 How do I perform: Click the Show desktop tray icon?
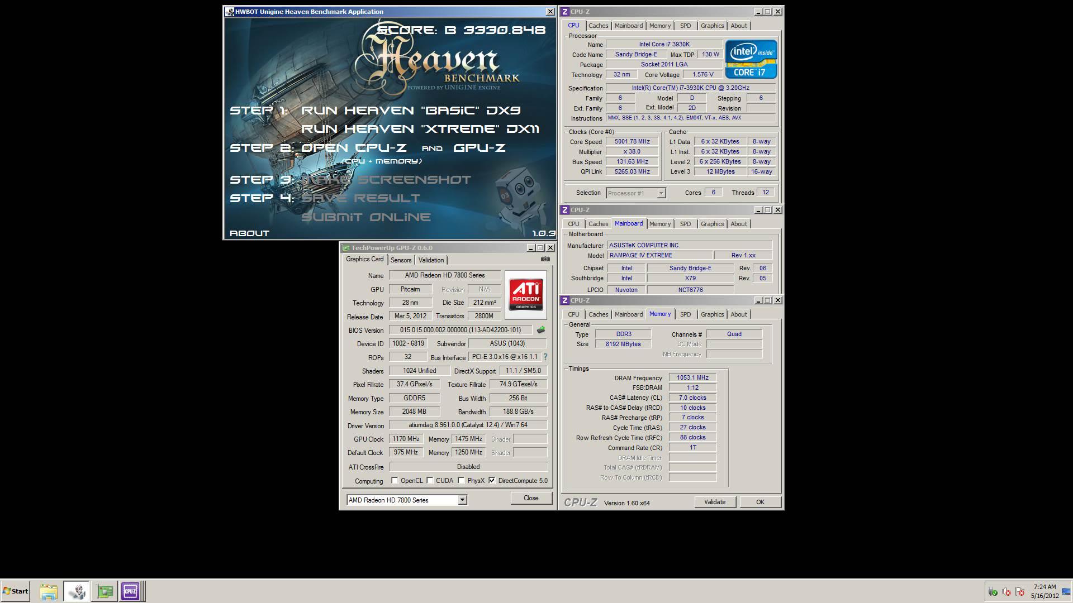click(x=1066, y=591)
